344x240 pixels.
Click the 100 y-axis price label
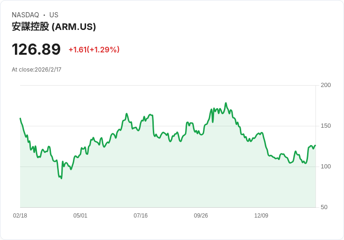(326, 167)
